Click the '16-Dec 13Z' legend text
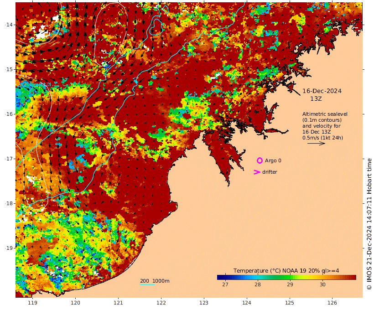 click(x=317, y=132)
